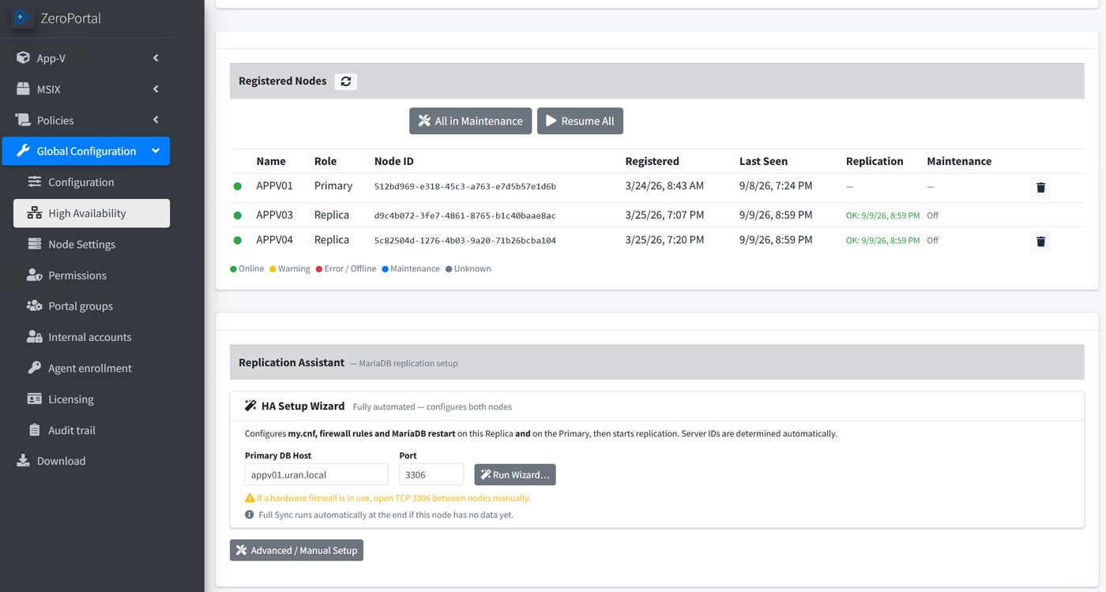
Task: Click the APPV03 green online status dot
Action: tap(237, 215)
